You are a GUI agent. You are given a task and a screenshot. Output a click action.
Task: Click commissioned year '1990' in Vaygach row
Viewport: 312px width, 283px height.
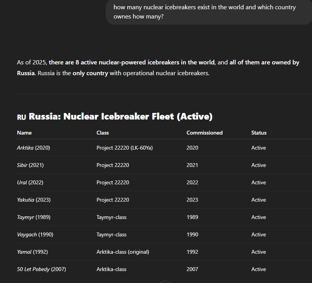[x=192, y=234]
